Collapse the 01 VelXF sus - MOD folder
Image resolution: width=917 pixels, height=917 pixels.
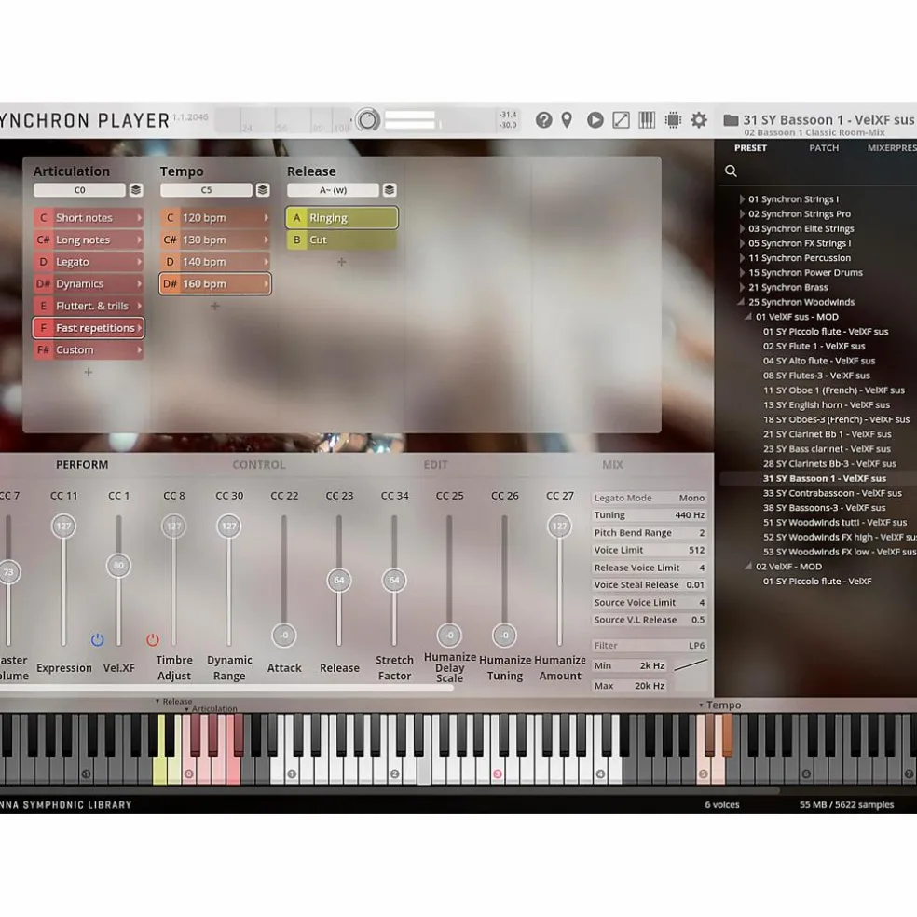748,317
